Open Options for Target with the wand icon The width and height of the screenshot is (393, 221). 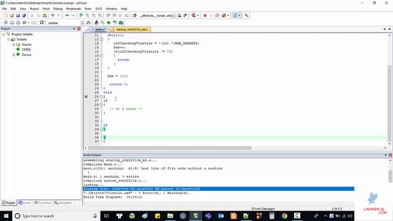point(88,23)
